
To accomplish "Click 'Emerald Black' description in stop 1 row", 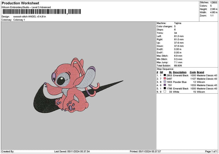I will click(181, 76).
